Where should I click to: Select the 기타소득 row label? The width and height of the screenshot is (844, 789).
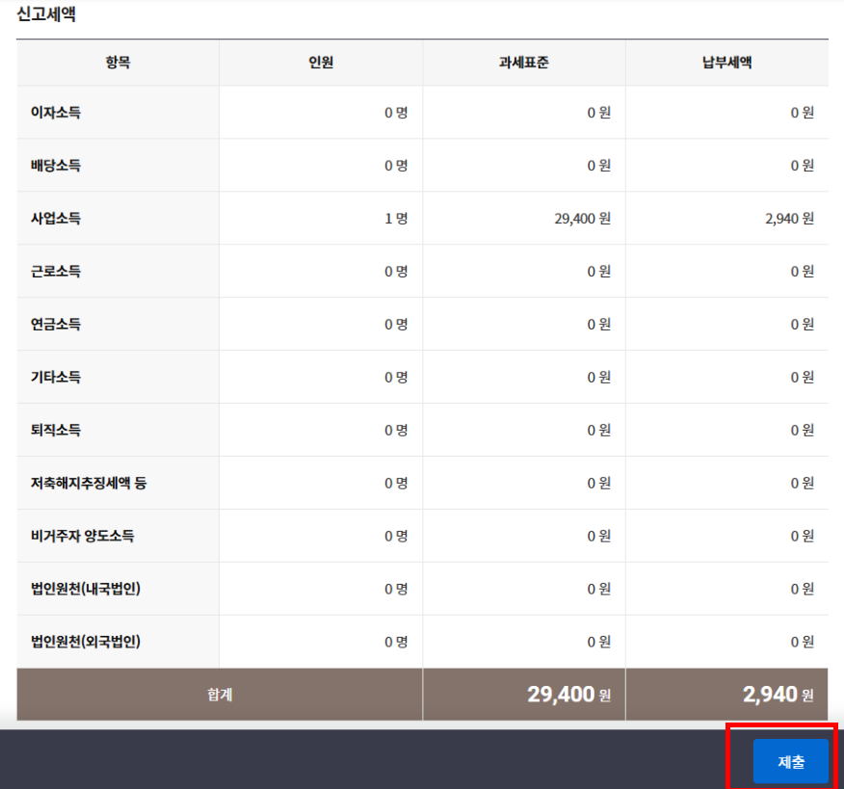(56, 378)
